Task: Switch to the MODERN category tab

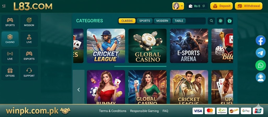Action: 162,21
